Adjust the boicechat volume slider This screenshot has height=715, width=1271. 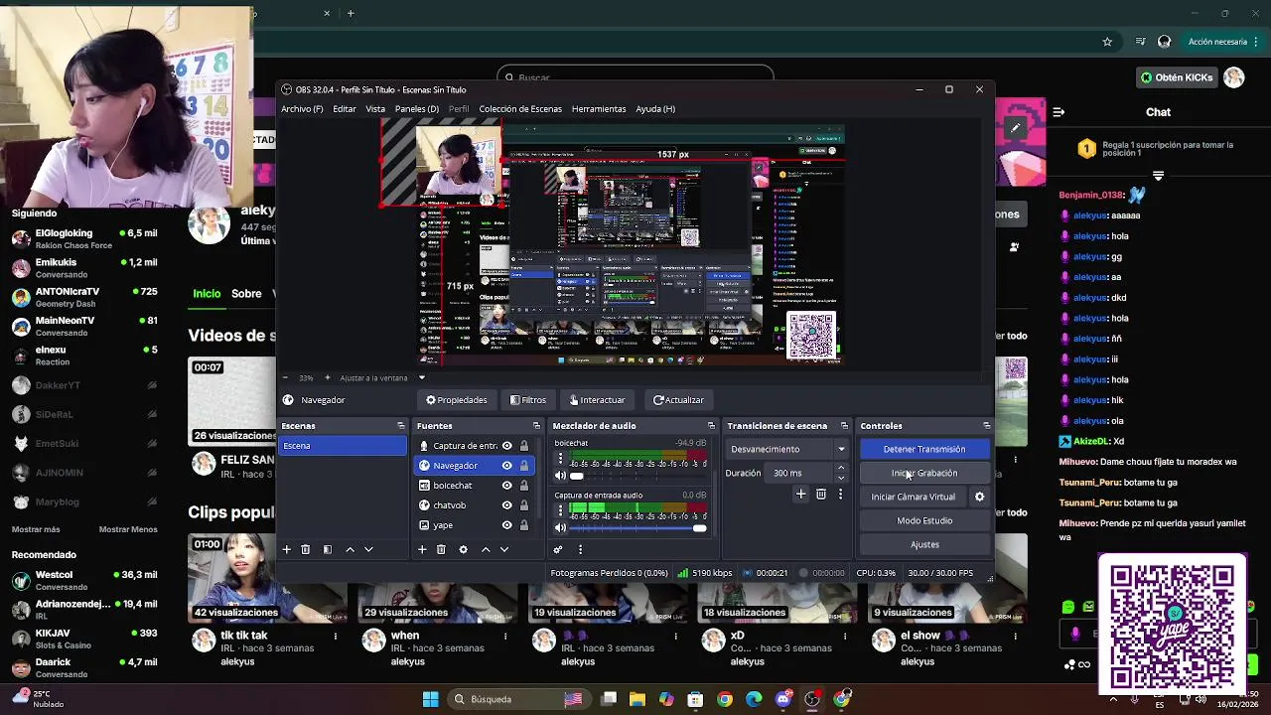[x=637, y=476]
